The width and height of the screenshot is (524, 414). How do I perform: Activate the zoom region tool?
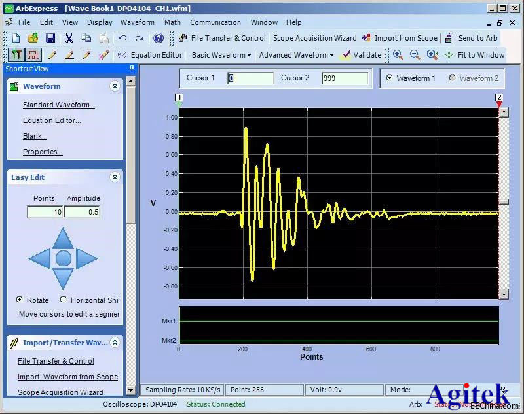coord(432,55)
